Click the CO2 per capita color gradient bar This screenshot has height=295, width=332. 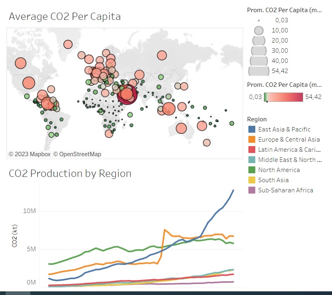(x=283, y=97)
